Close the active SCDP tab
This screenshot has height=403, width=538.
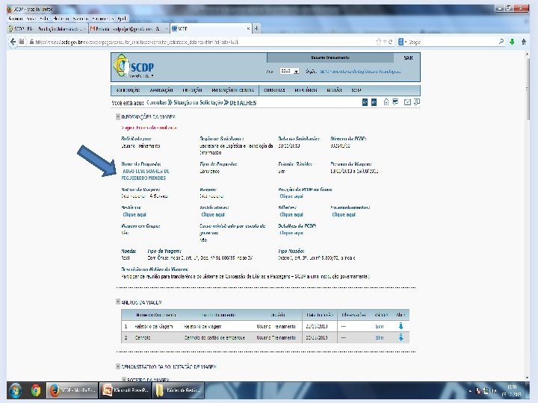click(x=248, y=29)
